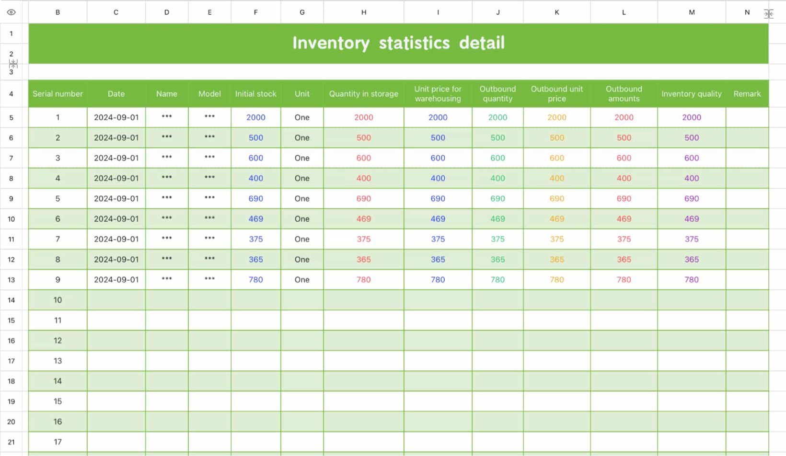This screenshot has height=456, width=786.
Task: Click the 'Remark' header cell
Action: (747, 94)
